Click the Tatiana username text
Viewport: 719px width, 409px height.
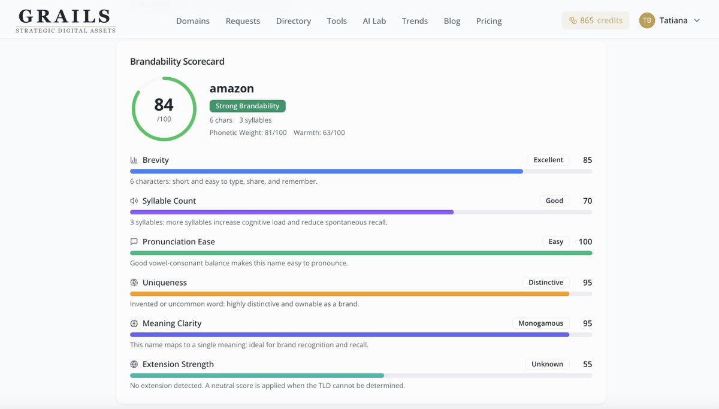click(673, 20)
